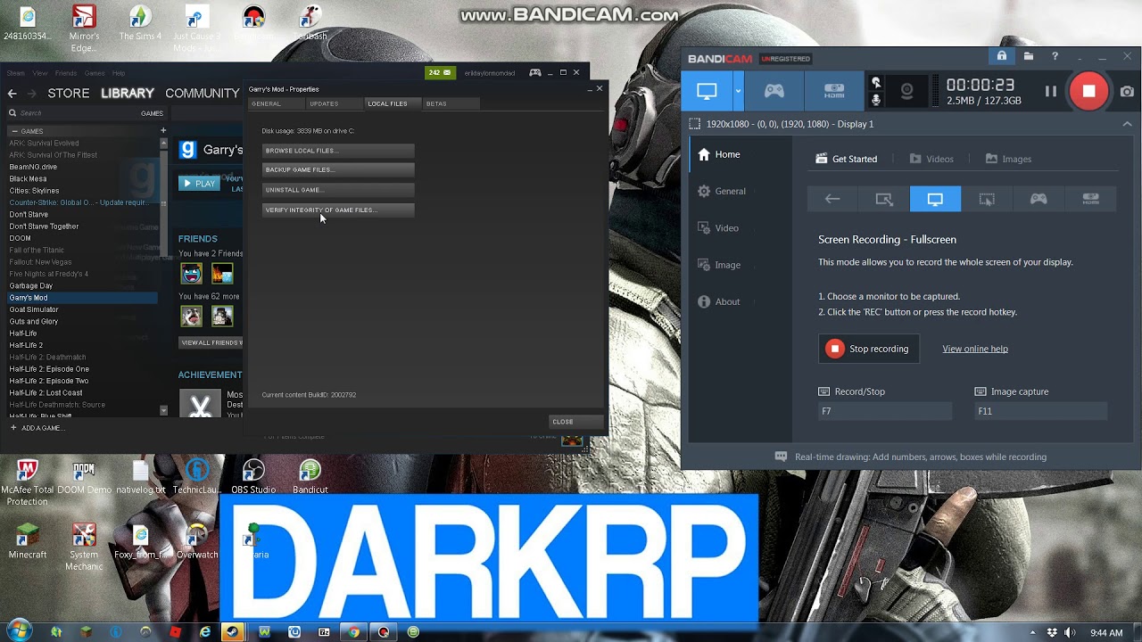This screenshot has height=642, width=1142.
Task: Click Record/Stop hotkey field F7
Action: pyautogui.click(x=885, y=411)
